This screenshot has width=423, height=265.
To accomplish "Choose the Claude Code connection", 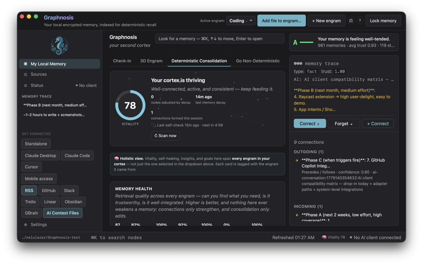I will [x=77, y=156].
